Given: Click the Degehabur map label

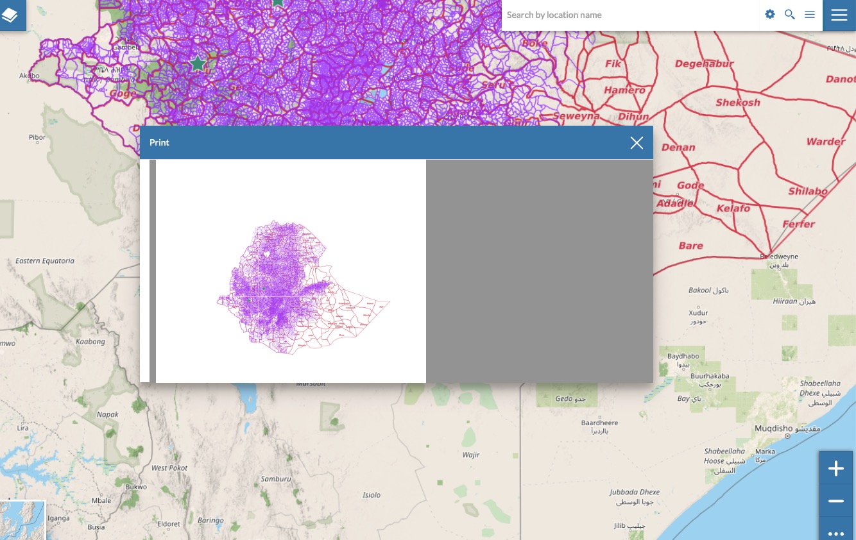Looking at the screenshot, I should (x=704, y=63).
